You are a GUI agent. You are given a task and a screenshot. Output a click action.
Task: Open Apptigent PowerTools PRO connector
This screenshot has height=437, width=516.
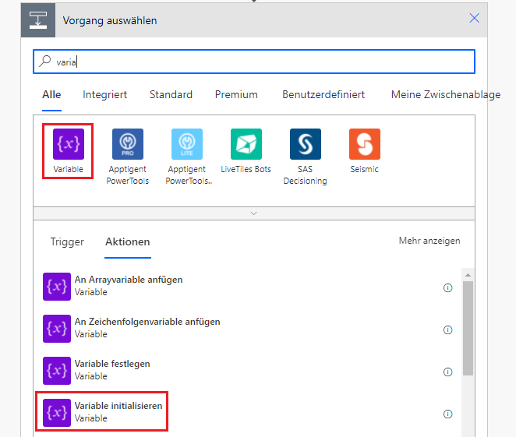128,144
